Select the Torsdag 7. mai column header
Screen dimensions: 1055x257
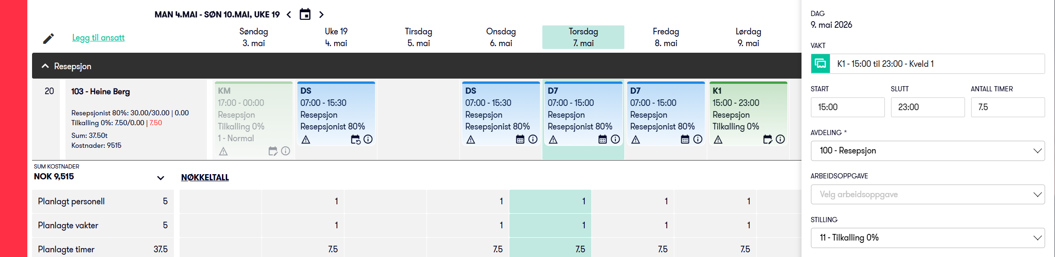(583, 37)
